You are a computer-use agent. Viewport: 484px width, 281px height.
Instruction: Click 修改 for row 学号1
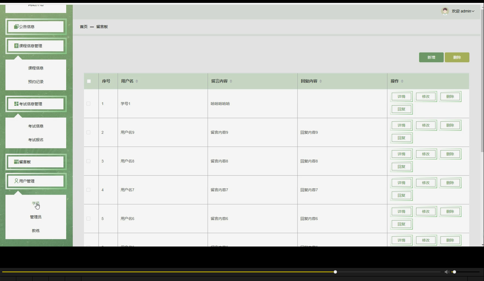tap(426, 96)
